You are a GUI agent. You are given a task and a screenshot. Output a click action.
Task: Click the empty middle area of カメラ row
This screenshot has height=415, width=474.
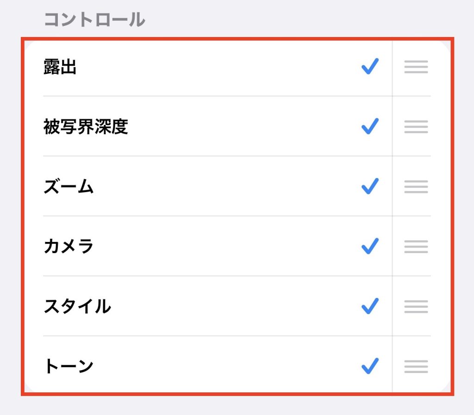point(222,246)
